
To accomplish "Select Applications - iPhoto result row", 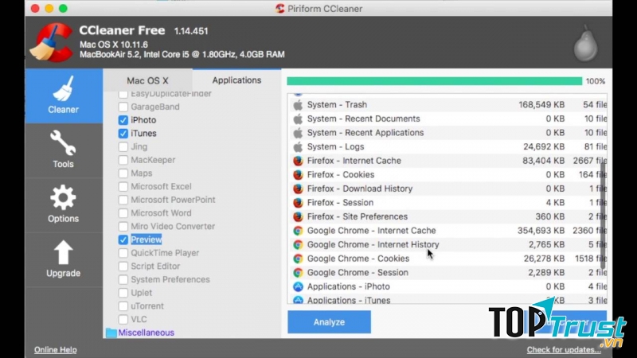I will 449,286.
